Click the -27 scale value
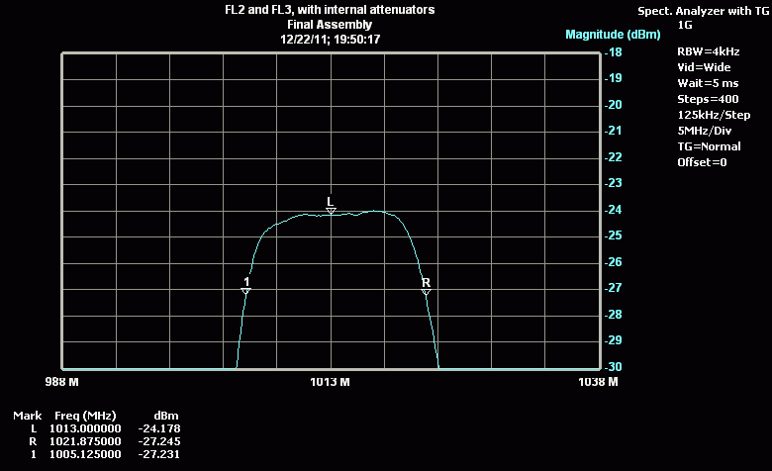Image resolution: width=772 pixels, height=471 pixels. 614,288
